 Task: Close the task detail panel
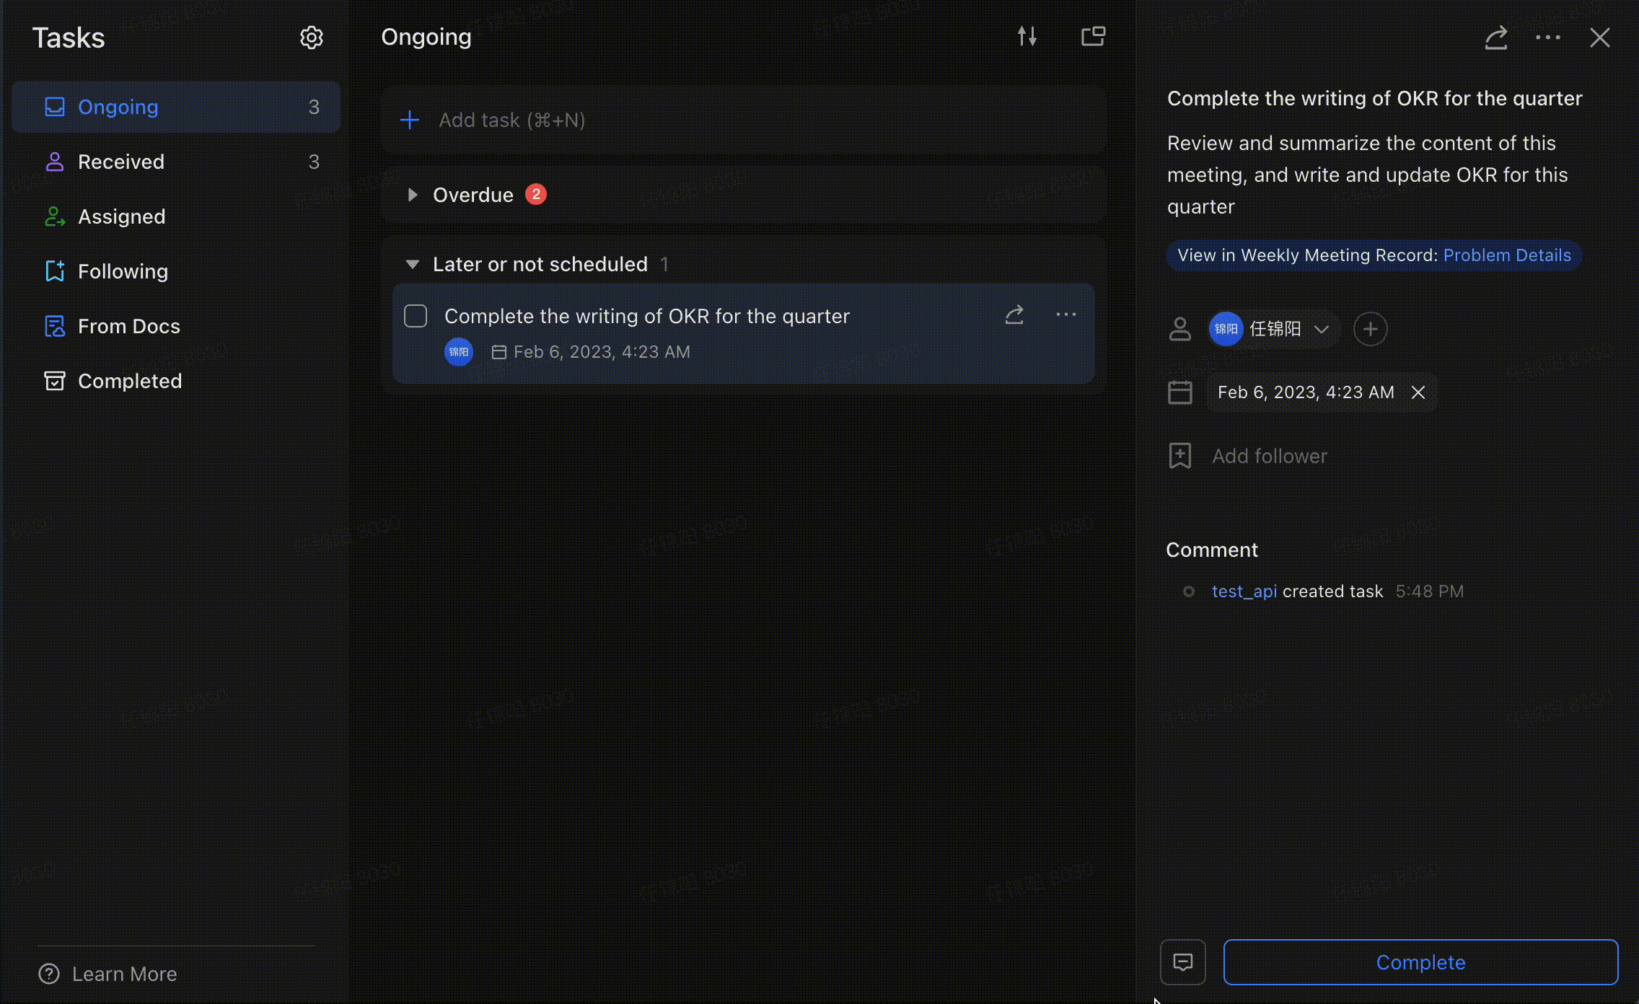[x=1600, y=38]
